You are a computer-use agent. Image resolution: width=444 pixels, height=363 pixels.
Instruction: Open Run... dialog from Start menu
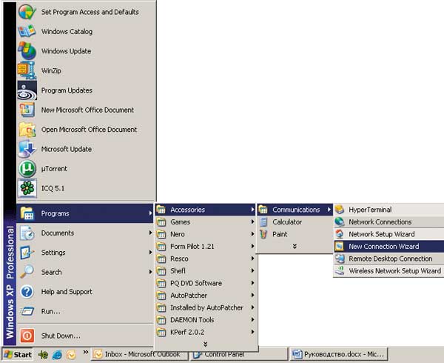tap(51, 311)
